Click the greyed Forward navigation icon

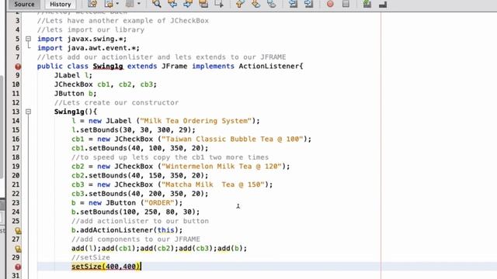tap(130, 4)
